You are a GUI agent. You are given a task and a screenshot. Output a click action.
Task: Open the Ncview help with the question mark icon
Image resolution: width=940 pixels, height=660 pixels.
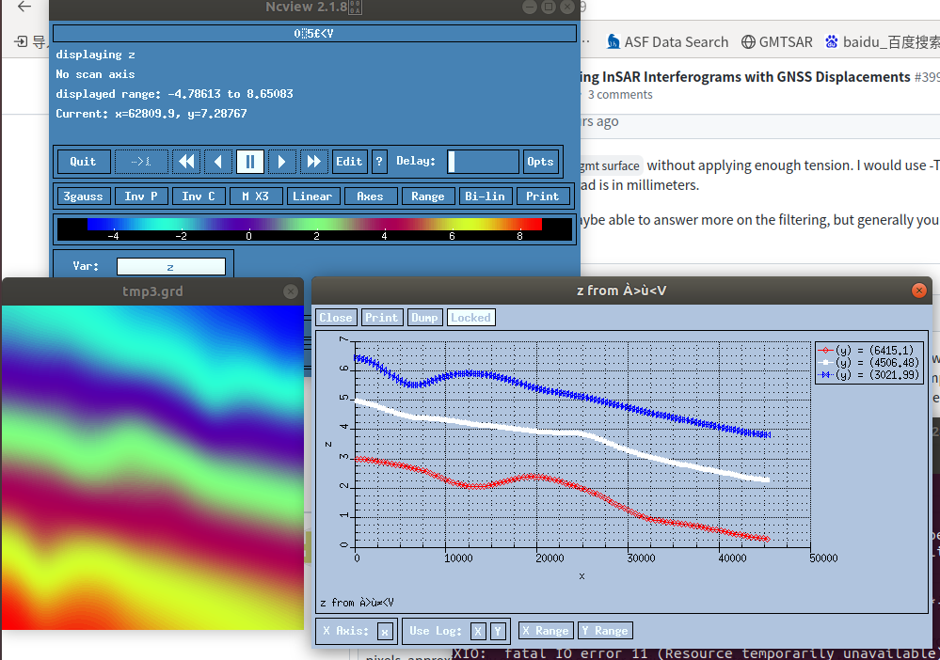379,162
